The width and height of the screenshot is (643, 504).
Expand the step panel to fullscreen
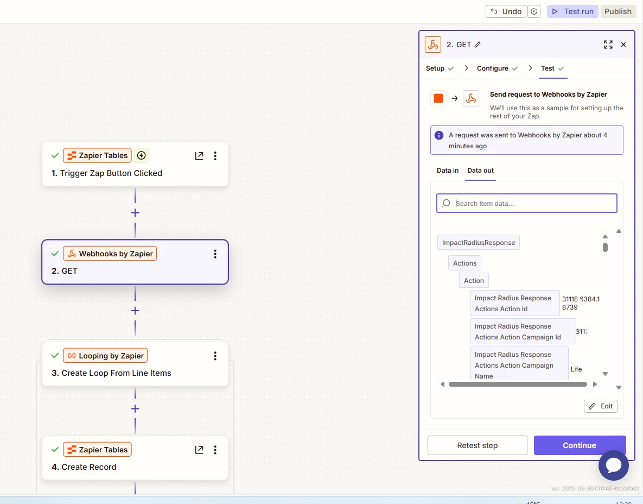(x=608, y=45)
